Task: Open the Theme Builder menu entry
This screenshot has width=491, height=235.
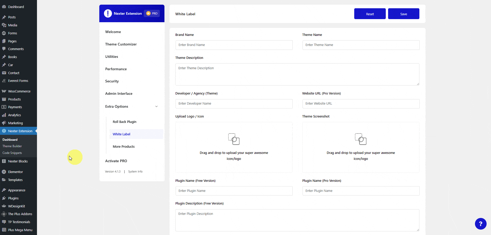Action: (x=12, y=146)
